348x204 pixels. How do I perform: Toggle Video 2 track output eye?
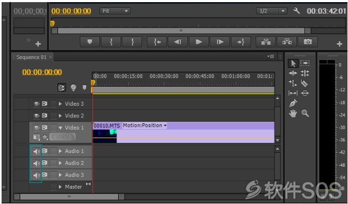[x=36, y=116]
